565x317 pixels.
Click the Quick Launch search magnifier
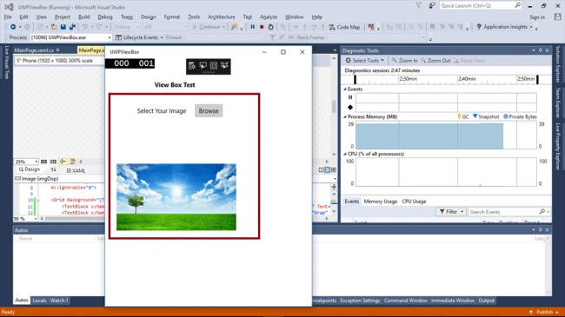coord(517,5)
